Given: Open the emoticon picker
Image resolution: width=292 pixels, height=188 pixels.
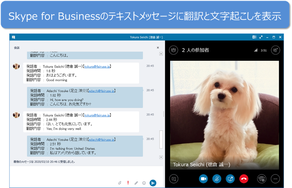Looking at the screenshot, I should click(x=144, y=183).
